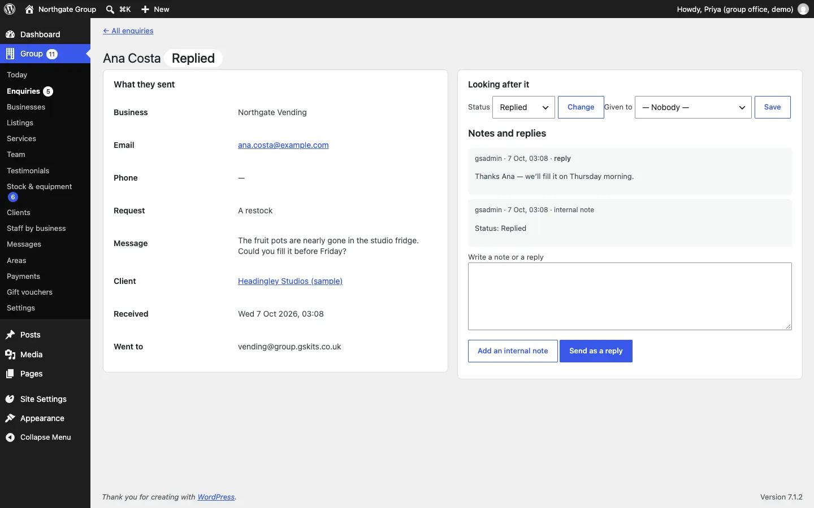Open the Given to dropdown
This screenshot has width=814, height=508.
[x=694, y=107]
